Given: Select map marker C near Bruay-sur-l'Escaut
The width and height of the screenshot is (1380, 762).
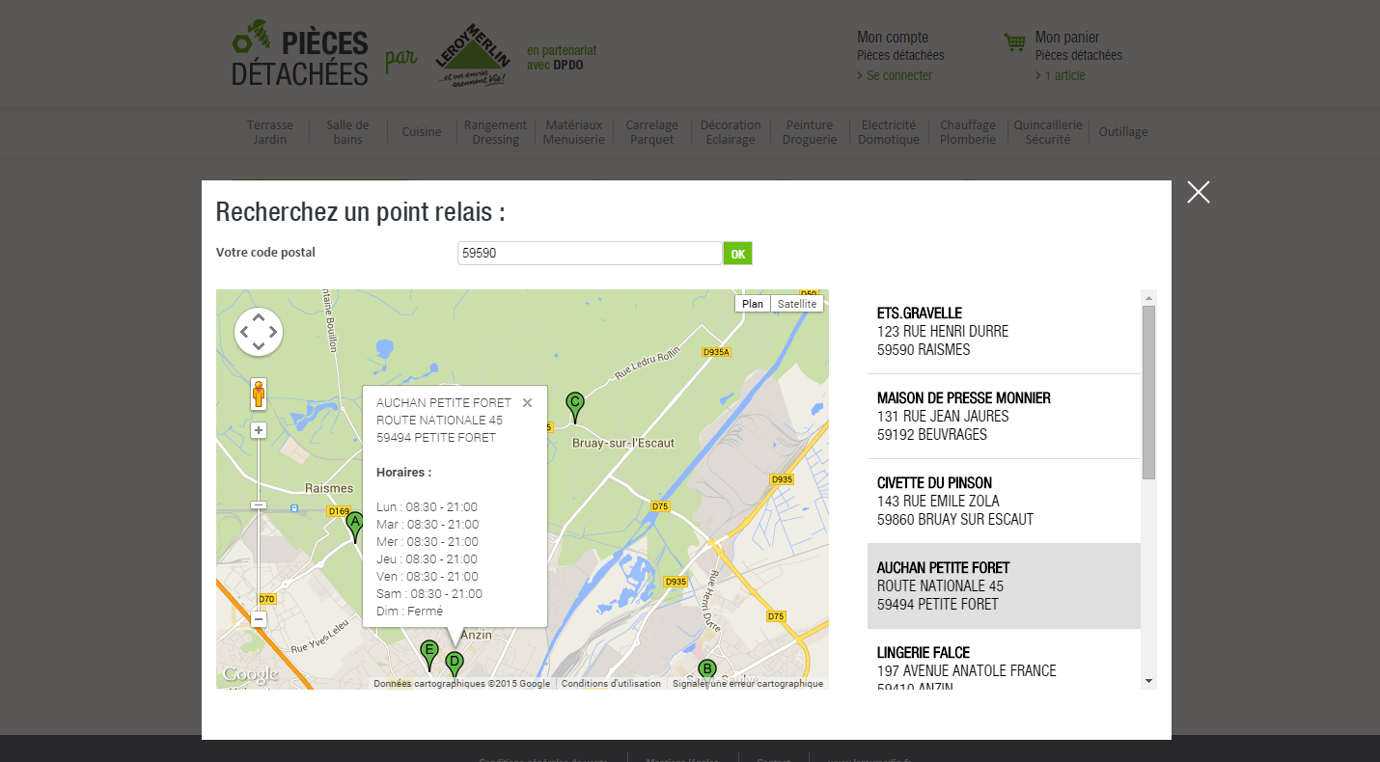Looking at the screenshot, I should [x=575, y=407].
